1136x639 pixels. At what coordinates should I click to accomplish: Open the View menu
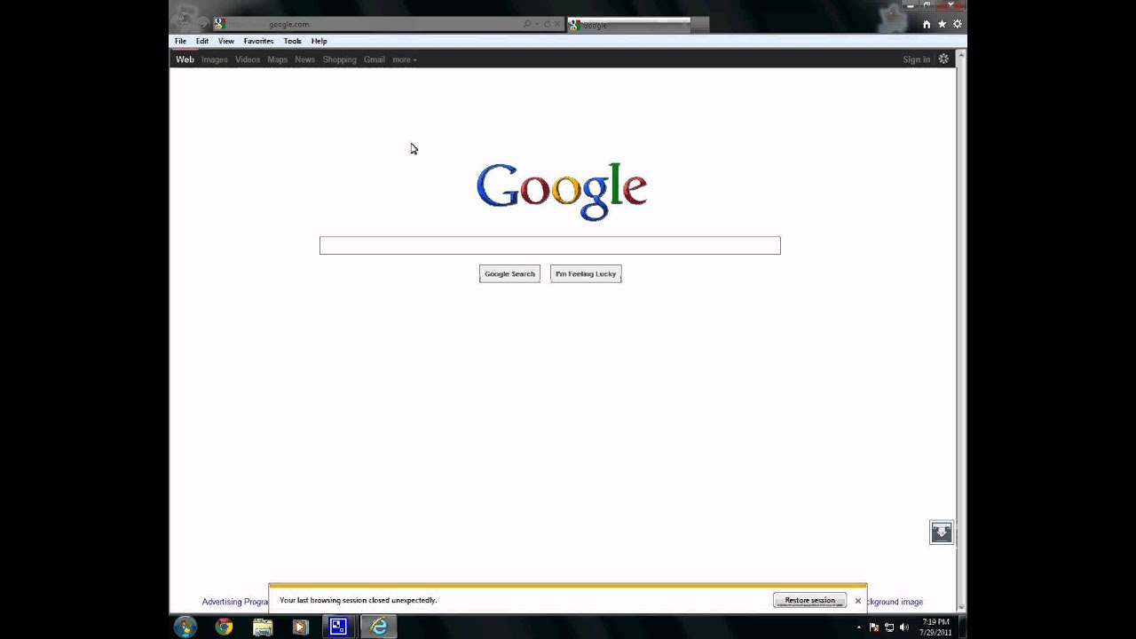(226, 41)
